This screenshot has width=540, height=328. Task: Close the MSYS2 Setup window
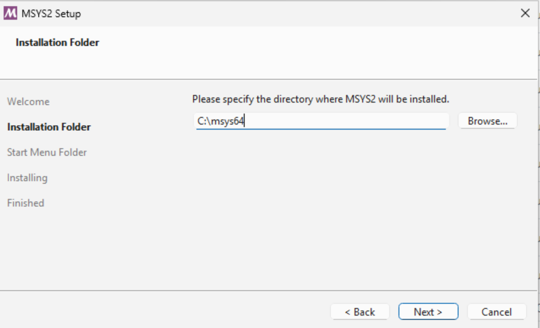coord(525,14)
